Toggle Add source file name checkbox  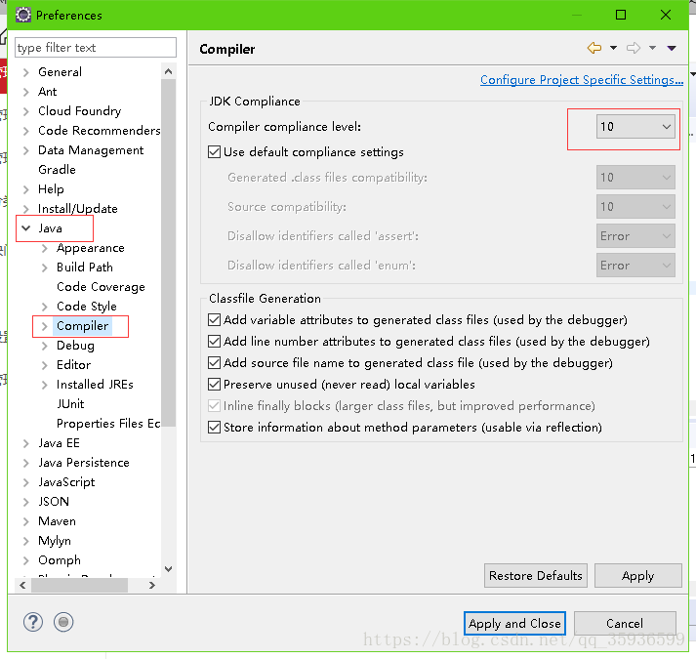pos(215,363)
